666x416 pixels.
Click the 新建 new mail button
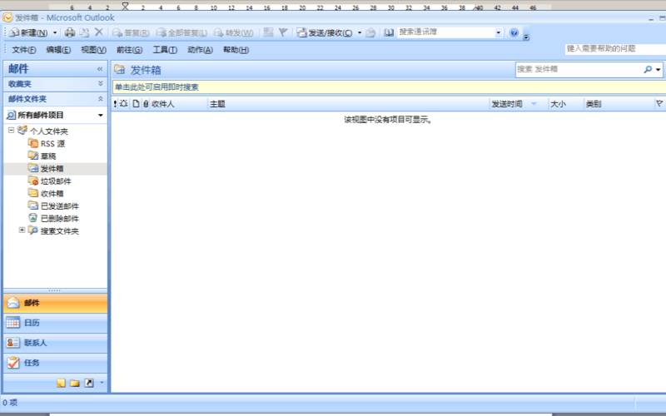click(x=28, y=32)
